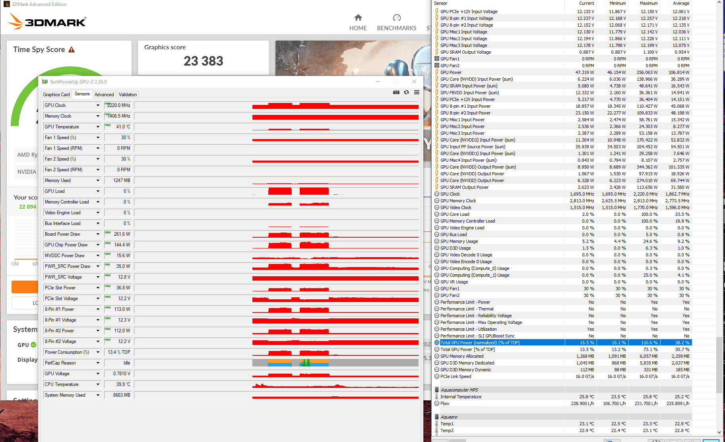Click the GPU Power lightning icon
Image resolution: width=725 pixels, height=442 pixels.
437,72
